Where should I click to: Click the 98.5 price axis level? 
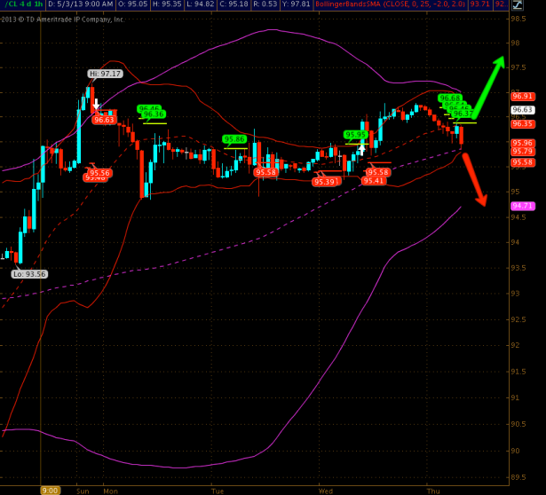518,19
